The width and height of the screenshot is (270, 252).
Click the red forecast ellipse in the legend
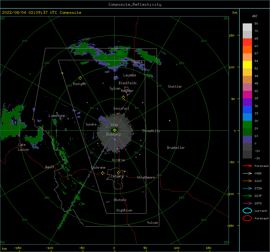tap(247, 218)
